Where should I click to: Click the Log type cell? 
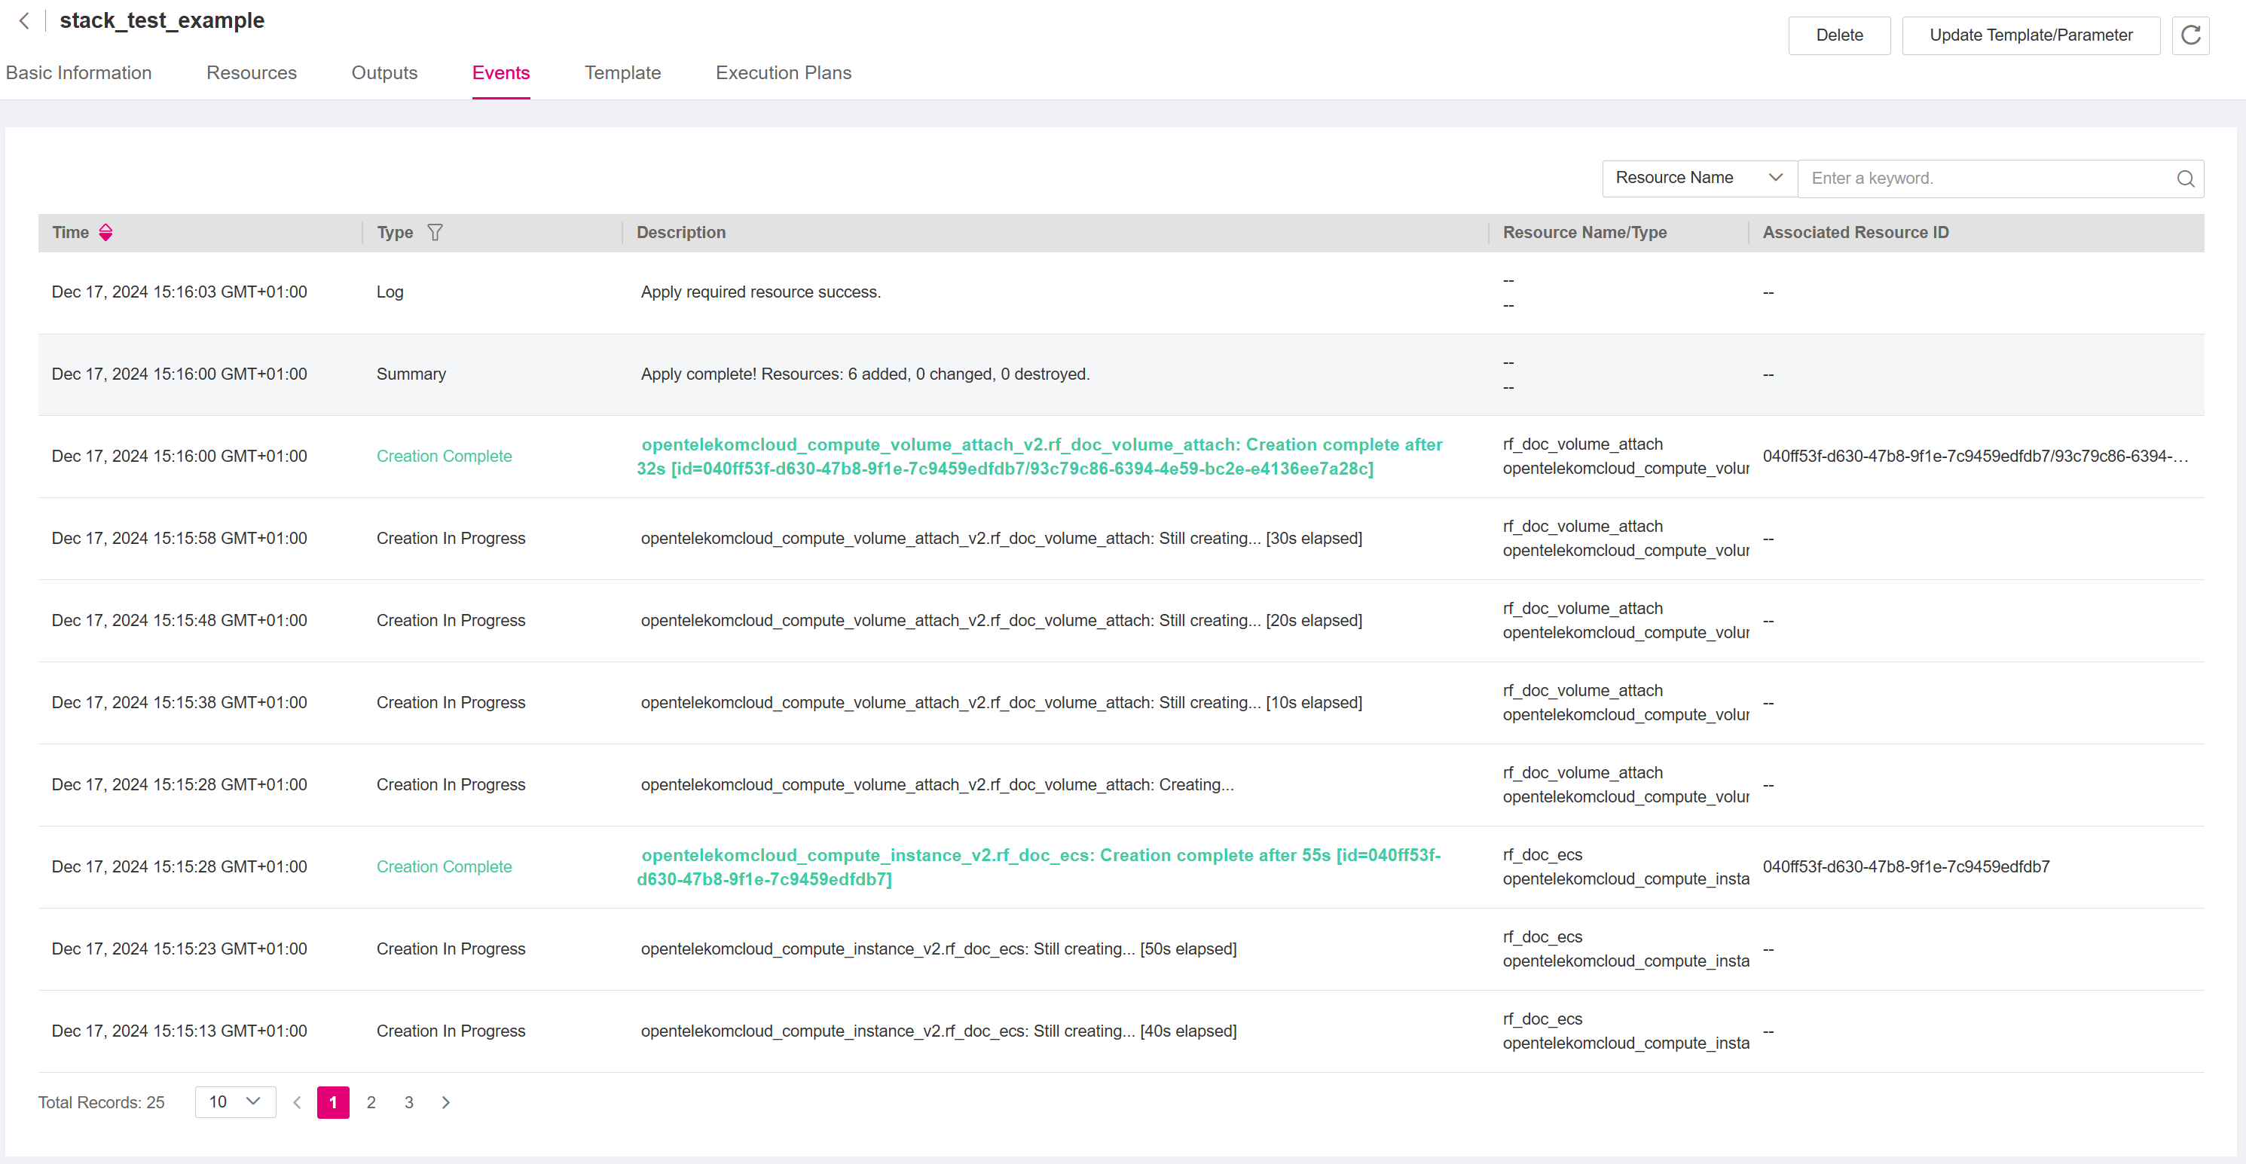[x=390, y=292]
